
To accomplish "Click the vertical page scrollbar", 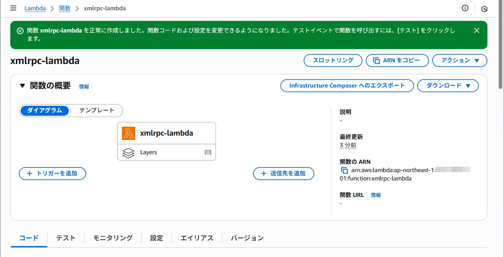I will [501, 46].
